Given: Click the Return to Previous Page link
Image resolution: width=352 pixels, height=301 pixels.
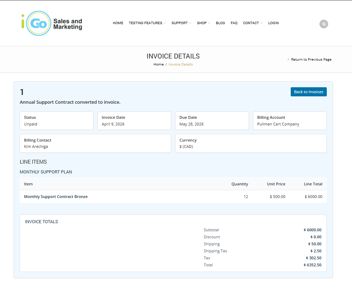Looking at the screenshot, I should (311, 60).
